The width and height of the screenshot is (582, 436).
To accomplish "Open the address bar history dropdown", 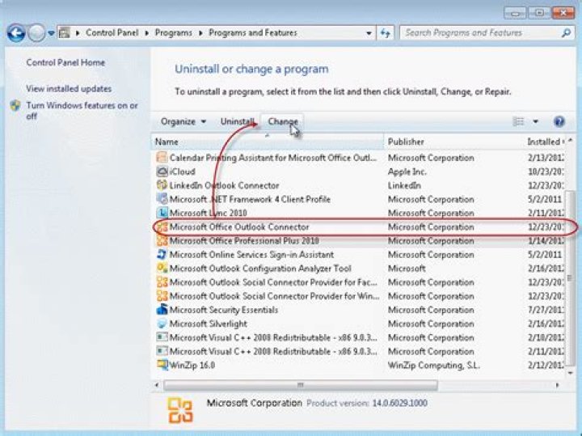I will [369, 33].
